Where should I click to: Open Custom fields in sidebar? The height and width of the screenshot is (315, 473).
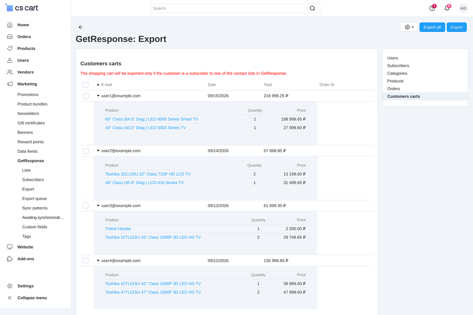35,227
